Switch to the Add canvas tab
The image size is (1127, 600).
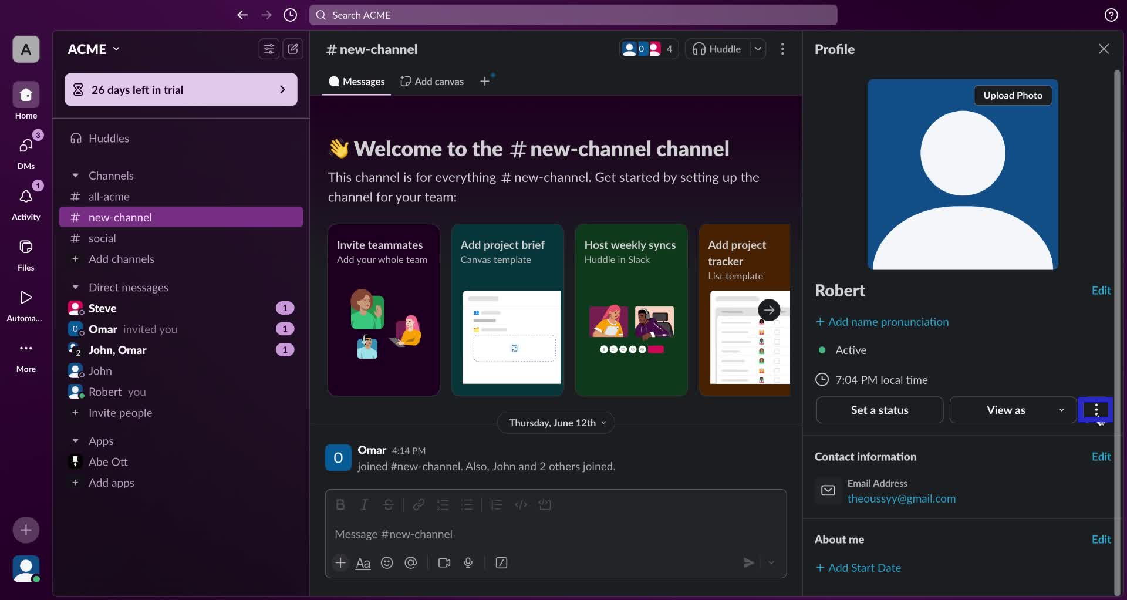point(431,81)
